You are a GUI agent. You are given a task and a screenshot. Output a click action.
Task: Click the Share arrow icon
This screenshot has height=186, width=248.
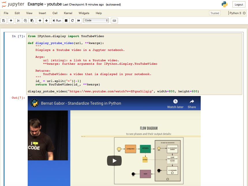click(x=192, y=101)
